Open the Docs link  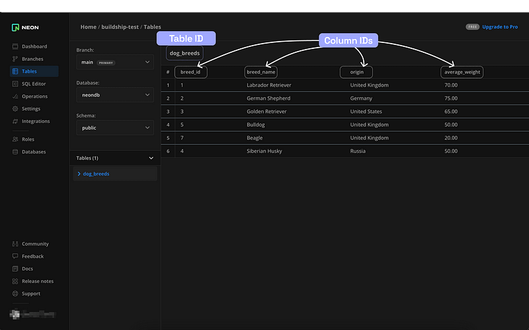27,268
